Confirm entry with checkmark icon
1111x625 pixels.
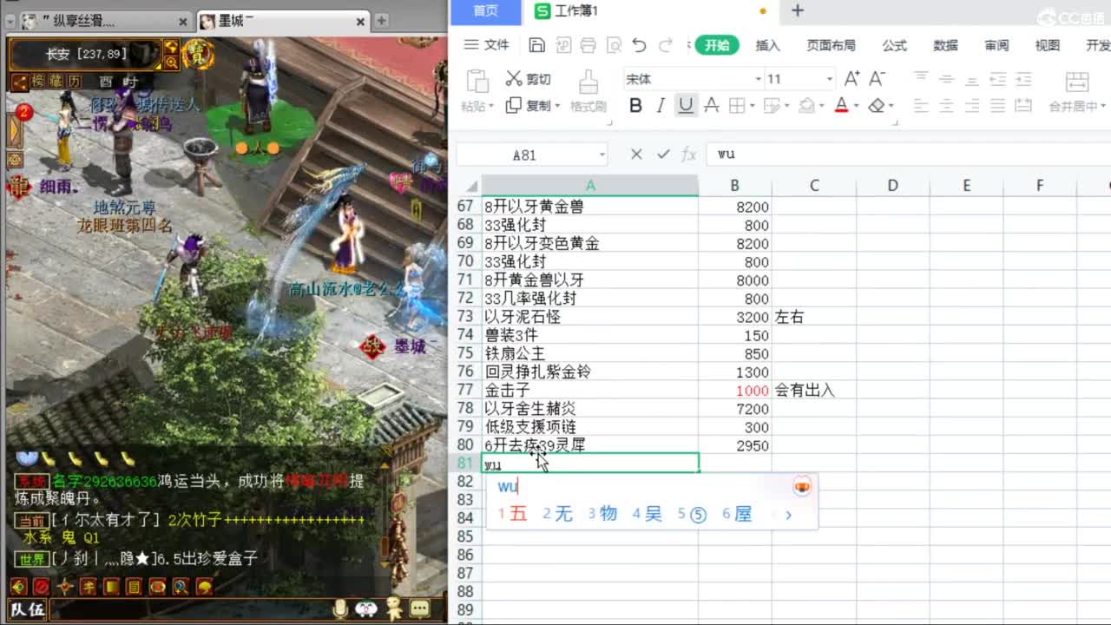(663, 154)
